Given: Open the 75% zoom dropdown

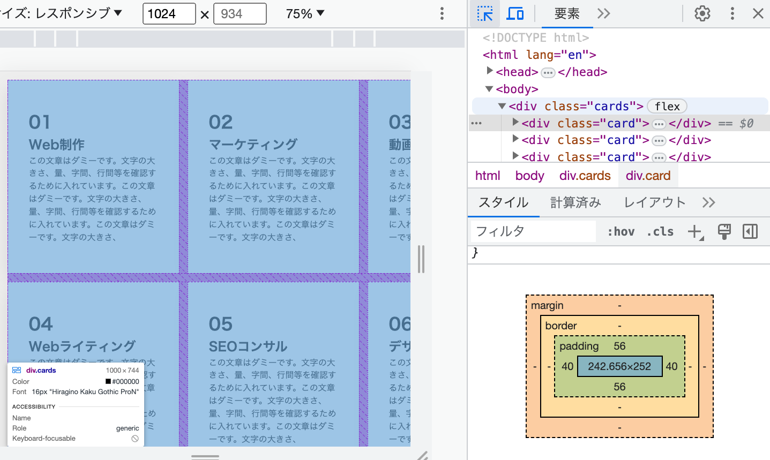Looking at the screenshot, I should click(x=304, y=13).
